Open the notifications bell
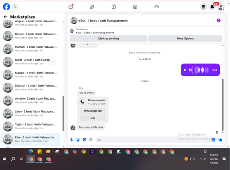The width and height of the screenshot is (230, 170). (x=212, y=7)
